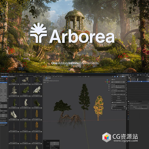149x149 pixels.
Task: Open the upright snow-covered spruce asset thumbnail
Action: [14, 90]
